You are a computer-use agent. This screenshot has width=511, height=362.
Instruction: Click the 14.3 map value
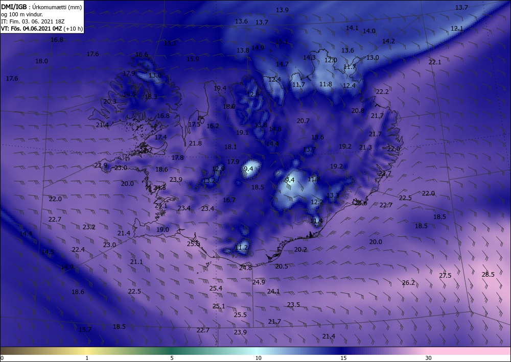[309, 57]
